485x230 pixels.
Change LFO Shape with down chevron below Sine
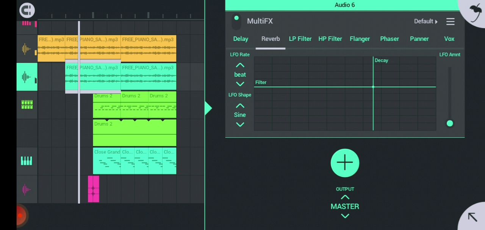(x=240, y=124)
